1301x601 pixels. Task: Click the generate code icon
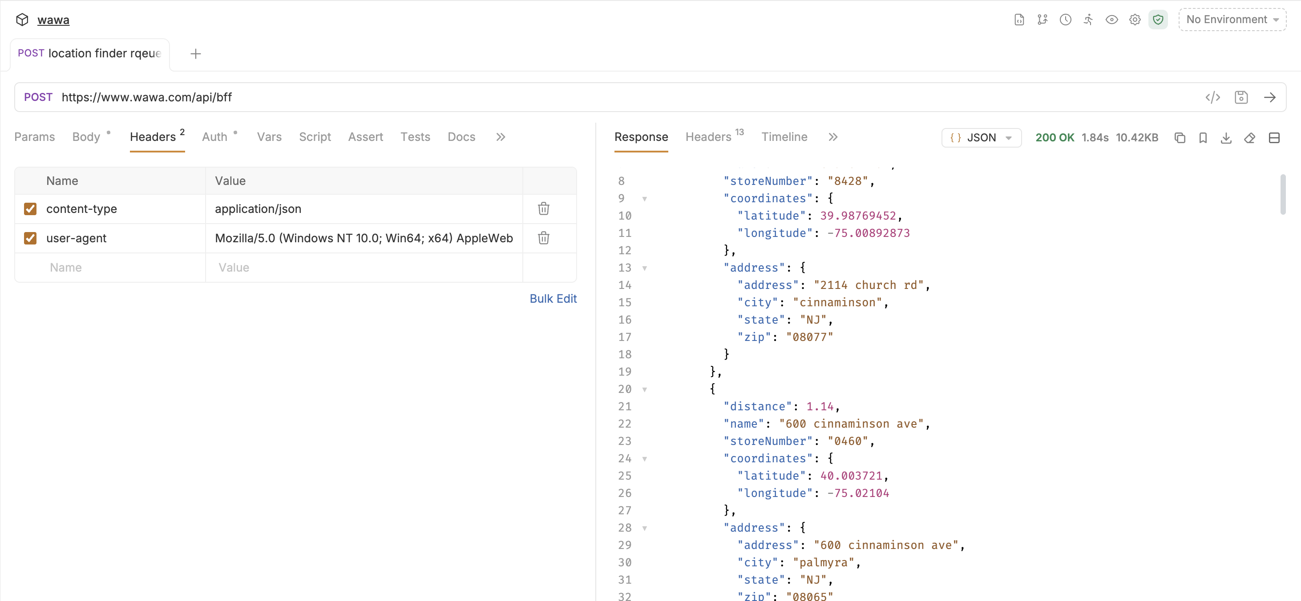click(1212, 97)
